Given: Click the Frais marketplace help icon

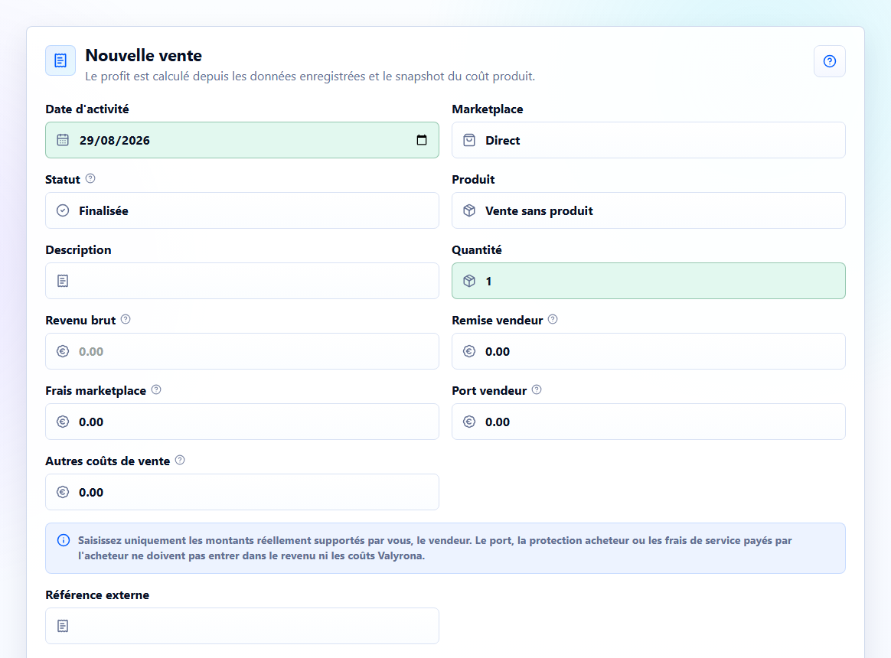Looking at the screenshot, I should click(156, 389).
